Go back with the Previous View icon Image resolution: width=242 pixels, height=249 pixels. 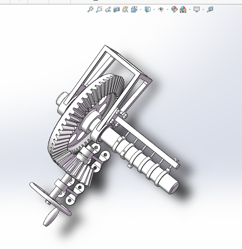[108, 9]
